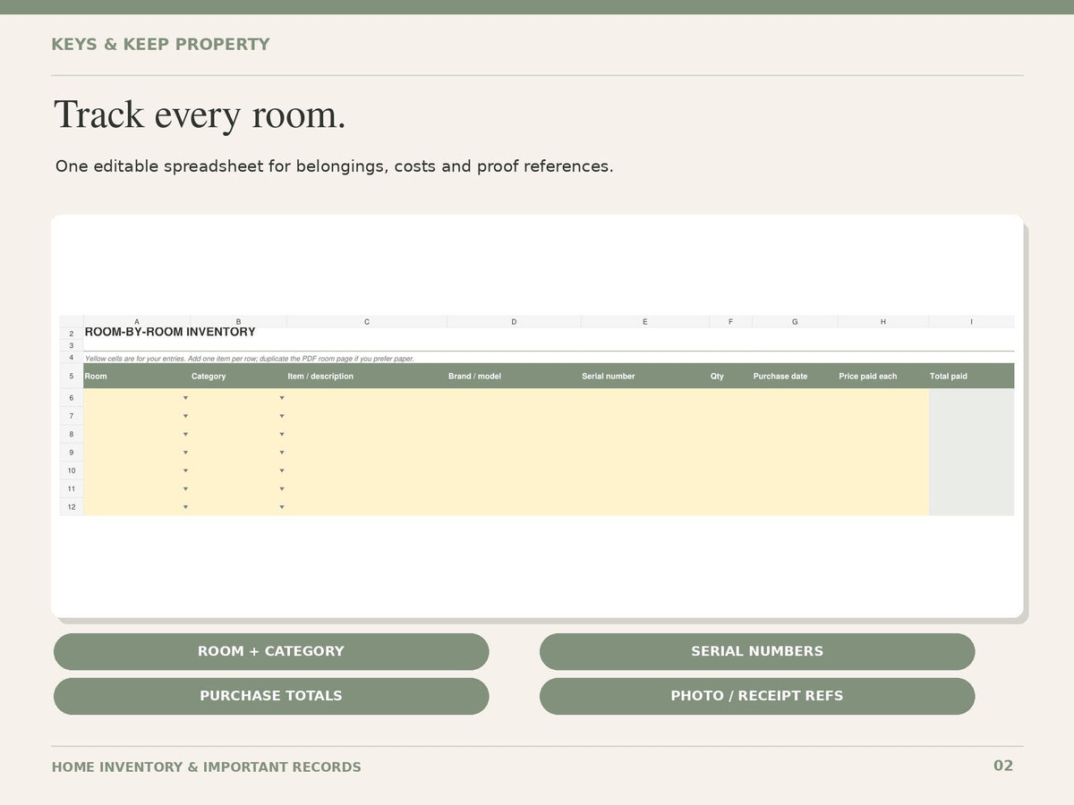Click the Item / description cell in row 6
The image size is (1074, 805).
point(367,398)
